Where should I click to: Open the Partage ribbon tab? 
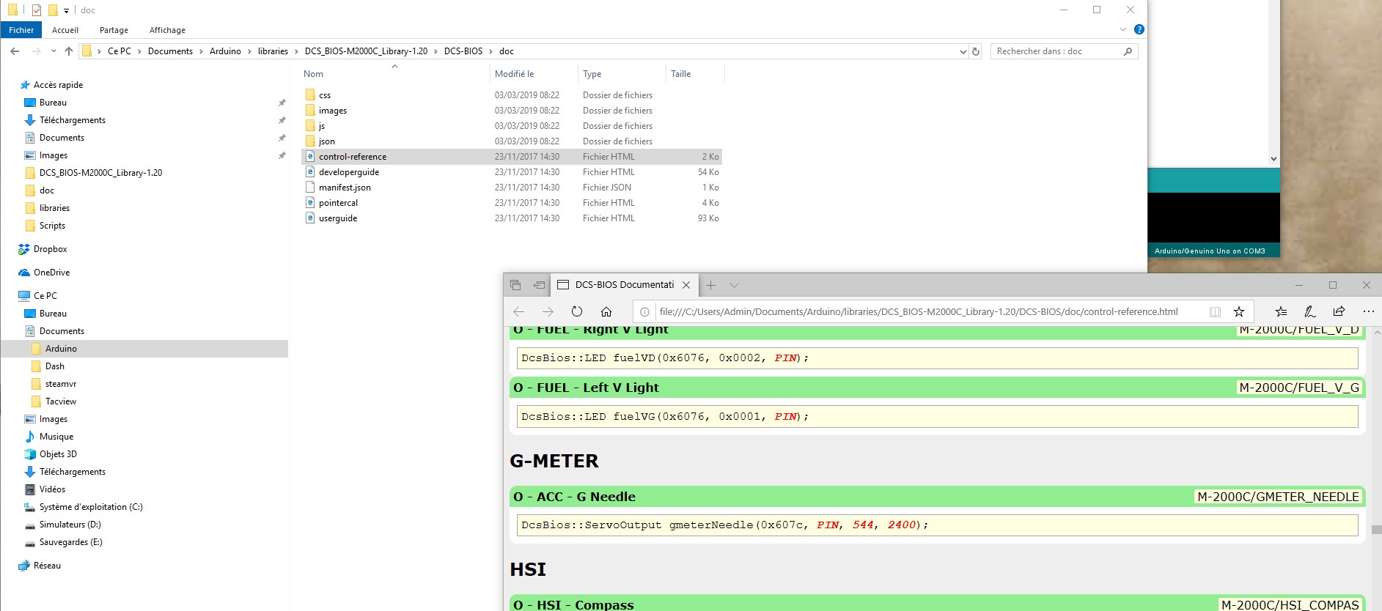coord(114,30)
